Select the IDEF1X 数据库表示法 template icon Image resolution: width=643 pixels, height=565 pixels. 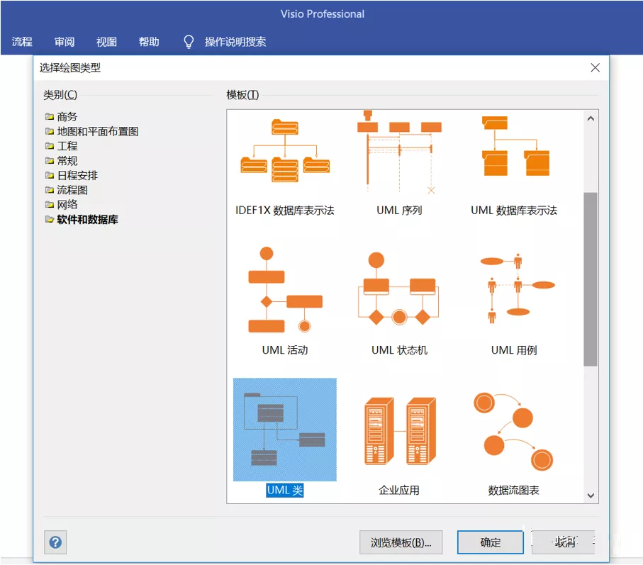click(x=285, y=150)
